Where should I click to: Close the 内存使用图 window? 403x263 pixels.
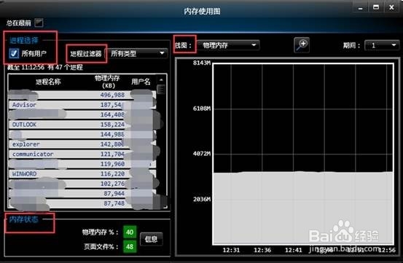click(x=391, y=7)
